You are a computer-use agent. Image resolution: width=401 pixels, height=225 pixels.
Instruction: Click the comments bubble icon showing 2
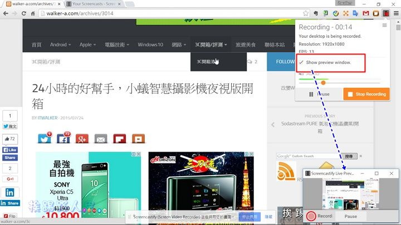click(250, 62)
